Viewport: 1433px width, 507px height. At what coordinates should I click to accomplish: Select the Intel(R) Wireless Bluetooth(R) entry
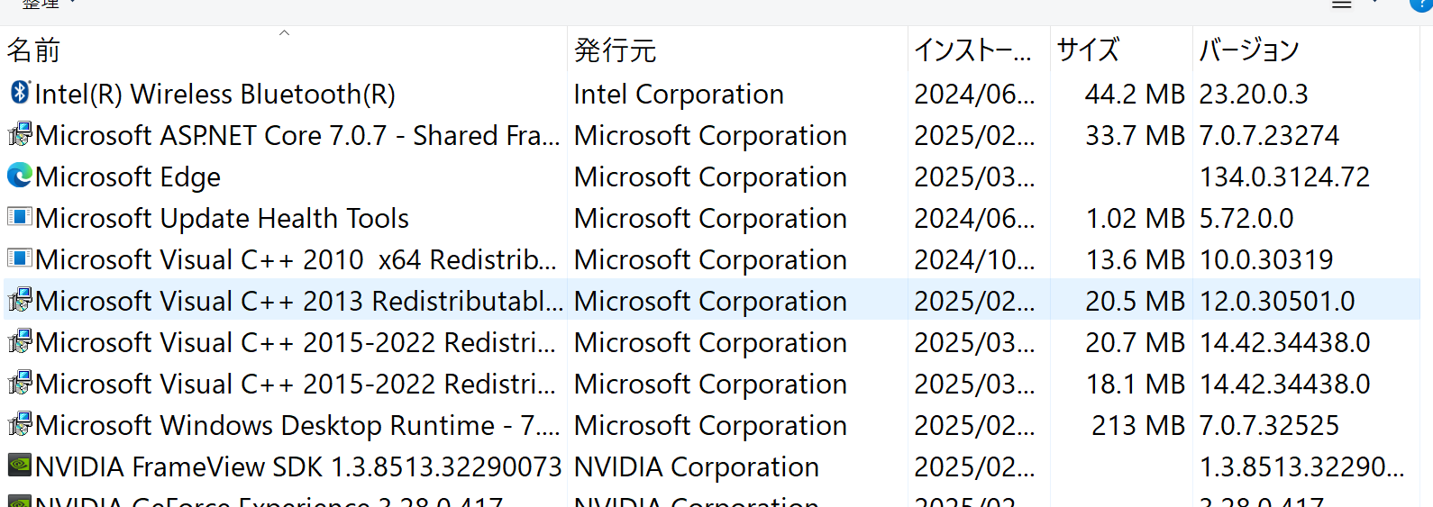point(215,94)
